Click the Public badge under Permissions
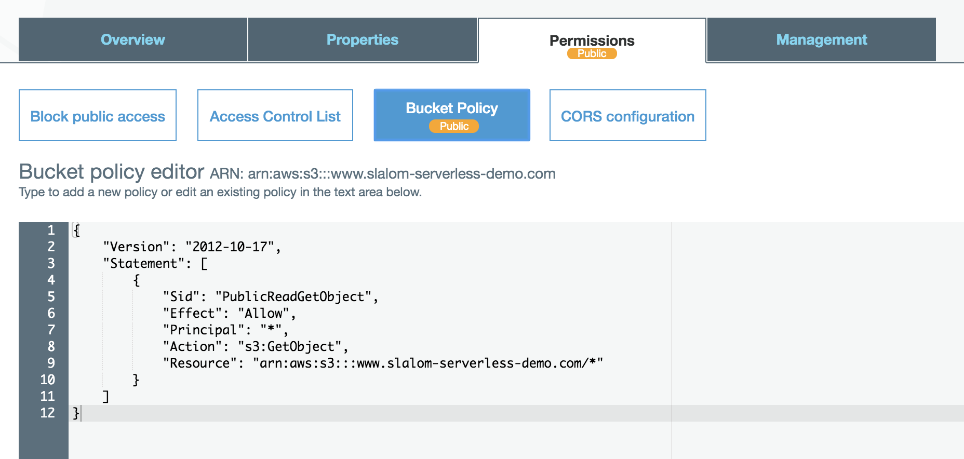Screen dimensions: 964x459 point(592,53)
